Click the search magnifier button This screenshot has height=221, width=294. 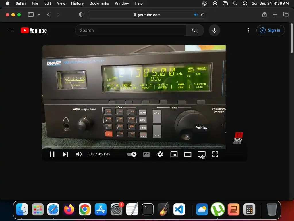(x=195, y=30)
